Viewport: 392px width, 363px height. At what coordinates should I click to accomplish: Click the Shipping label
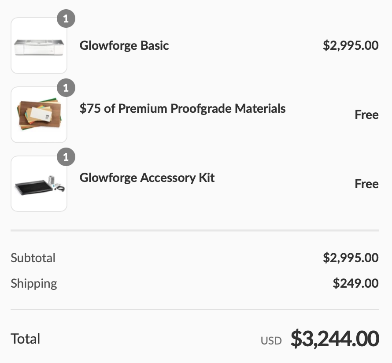click(34, 283)
